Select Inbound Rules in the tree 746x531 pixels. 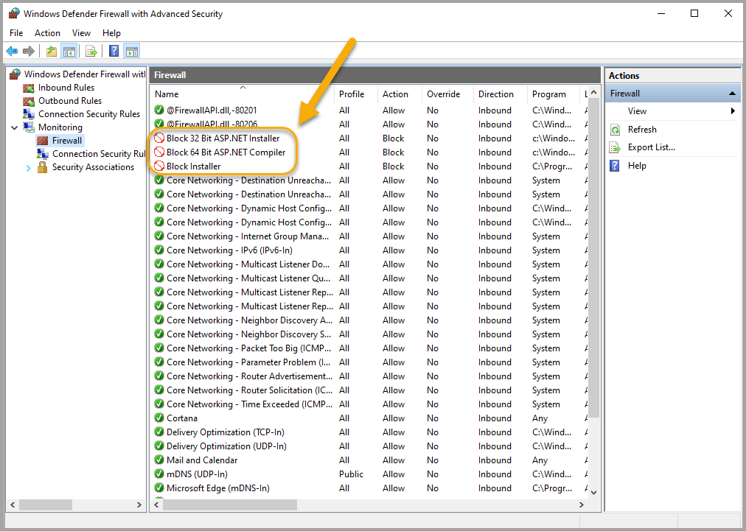(66, 88)
